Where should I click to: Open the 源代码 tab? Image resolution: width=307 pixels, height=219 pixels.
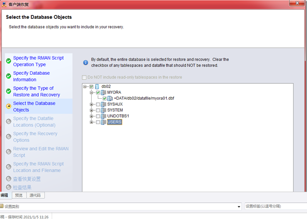tap(35, 196)
